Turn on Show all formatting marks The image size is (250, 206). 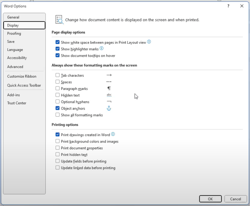pyautogui.click(x=57, y=115)
